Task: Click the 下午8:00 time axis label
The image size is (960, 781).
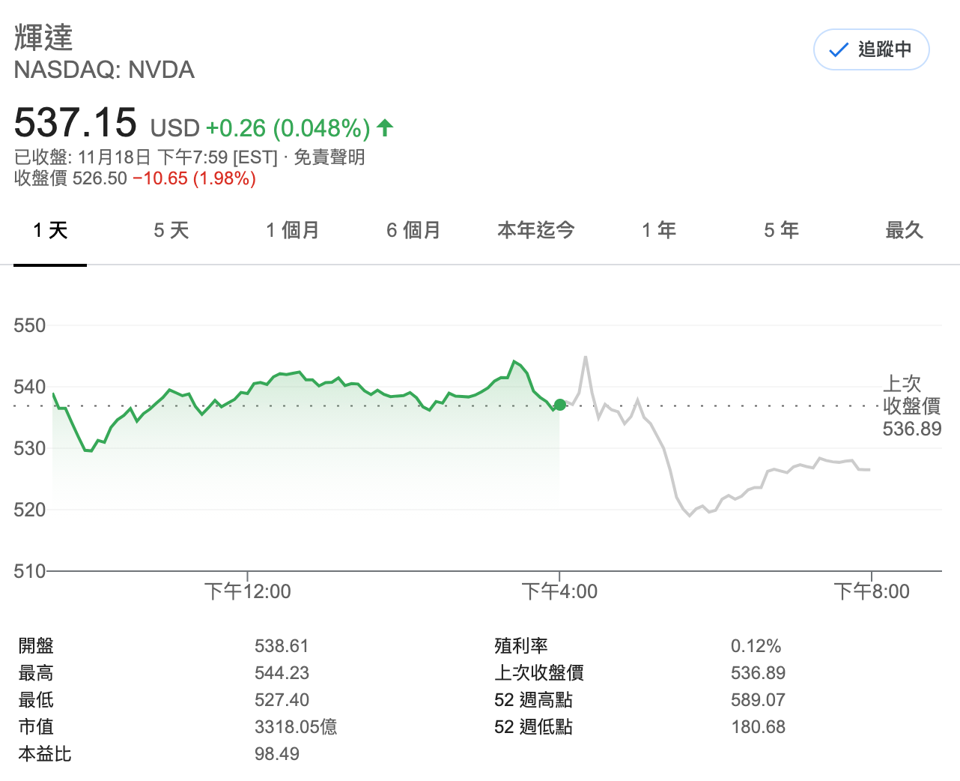Action: 872,591
